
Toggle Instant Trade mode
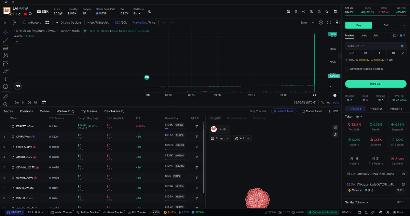[x=284, y=111]
